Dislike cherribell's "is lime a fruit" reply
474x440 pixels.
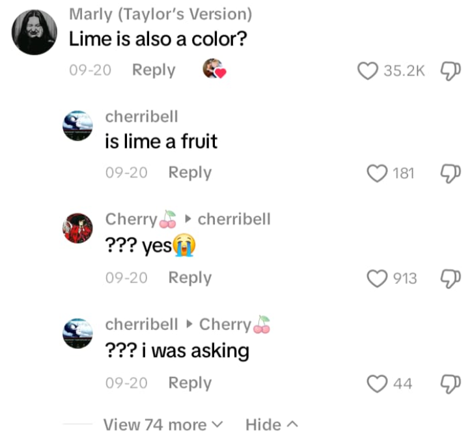451,173
